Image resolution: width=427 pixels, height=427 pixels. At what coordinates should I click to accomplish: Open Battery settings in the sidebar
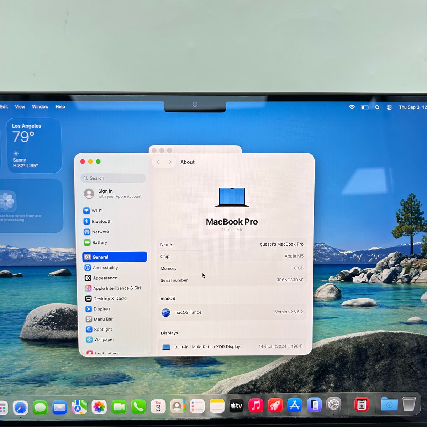(x=115, y=243)
